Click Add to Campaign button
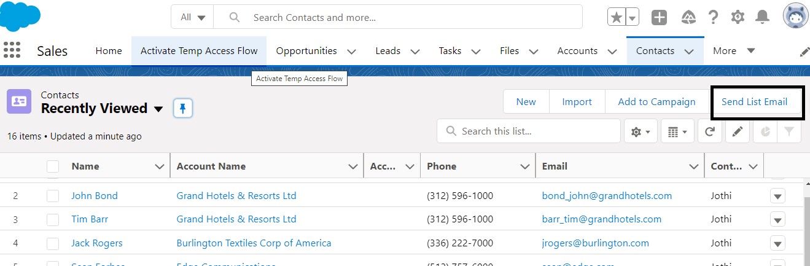 click(656, 102)
